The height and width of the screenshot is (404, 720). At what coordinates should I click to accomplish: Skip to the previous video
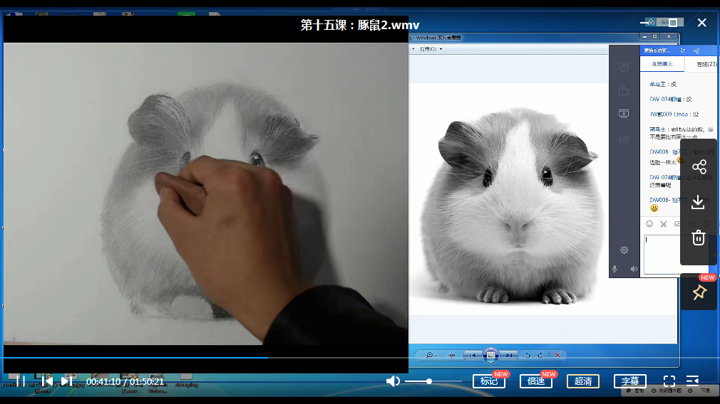47,381
